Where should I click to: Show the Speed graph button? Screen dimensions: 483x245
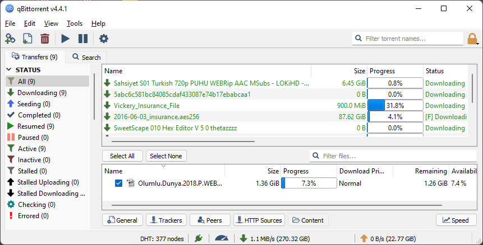point(456,220)
